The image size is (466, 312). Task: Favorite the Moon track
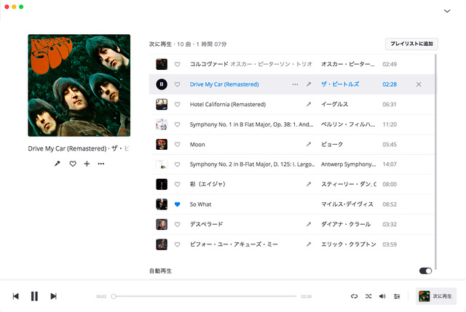point(177,144)
